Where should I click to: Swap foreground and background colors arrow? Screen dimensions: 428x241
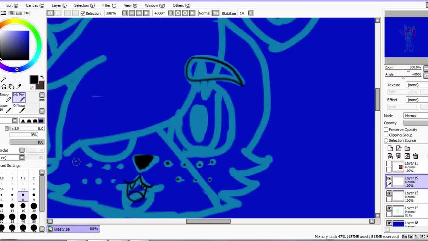coord(42,78)
